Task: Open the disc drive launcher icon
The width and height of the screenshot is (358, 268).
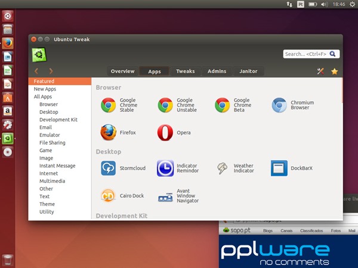Action: point(8,152)
